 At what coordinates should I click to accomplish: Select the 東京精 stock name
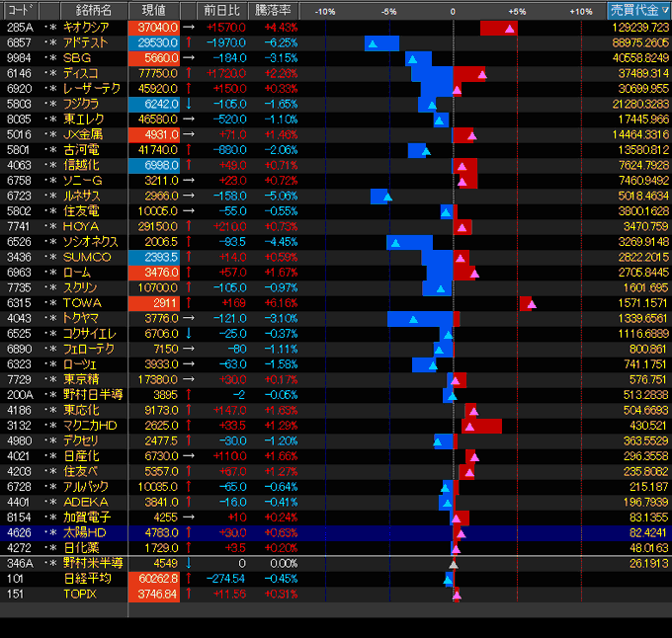pos(81,380)
